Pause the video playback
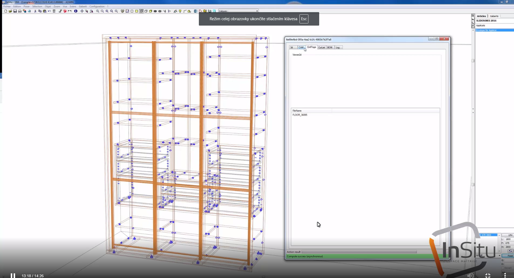The height and width of the screenshot is (278, 514). [13, 276]
